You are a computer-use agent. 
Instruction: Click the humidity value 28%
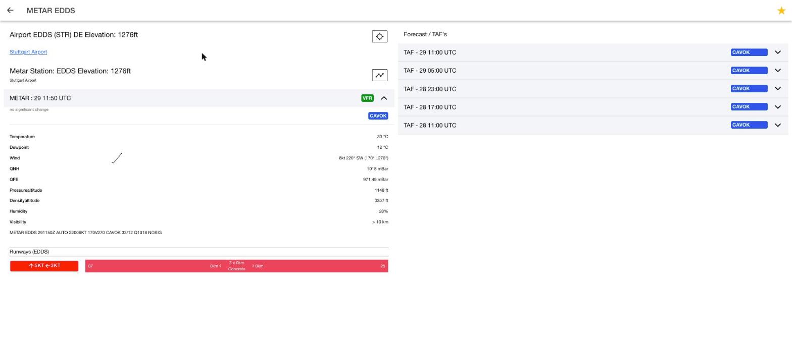point(383,211)
